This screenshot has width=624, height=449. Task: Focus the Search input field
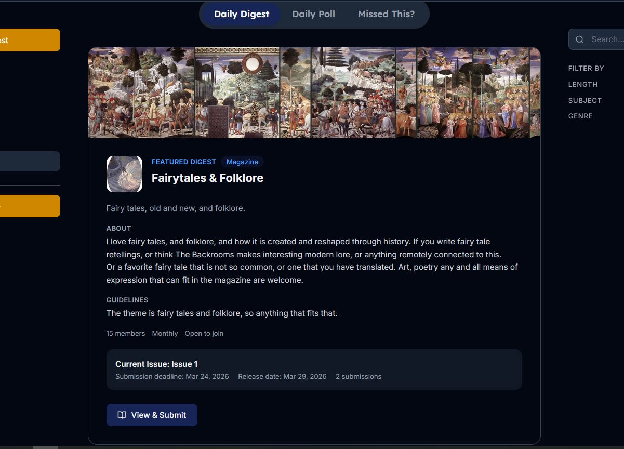point(606,39)
